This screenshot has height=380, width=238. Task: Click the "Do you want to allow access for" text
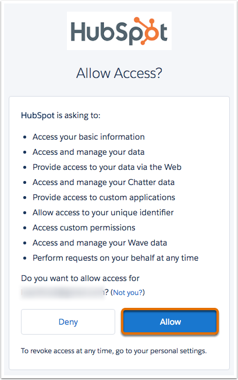click(80, 278)
